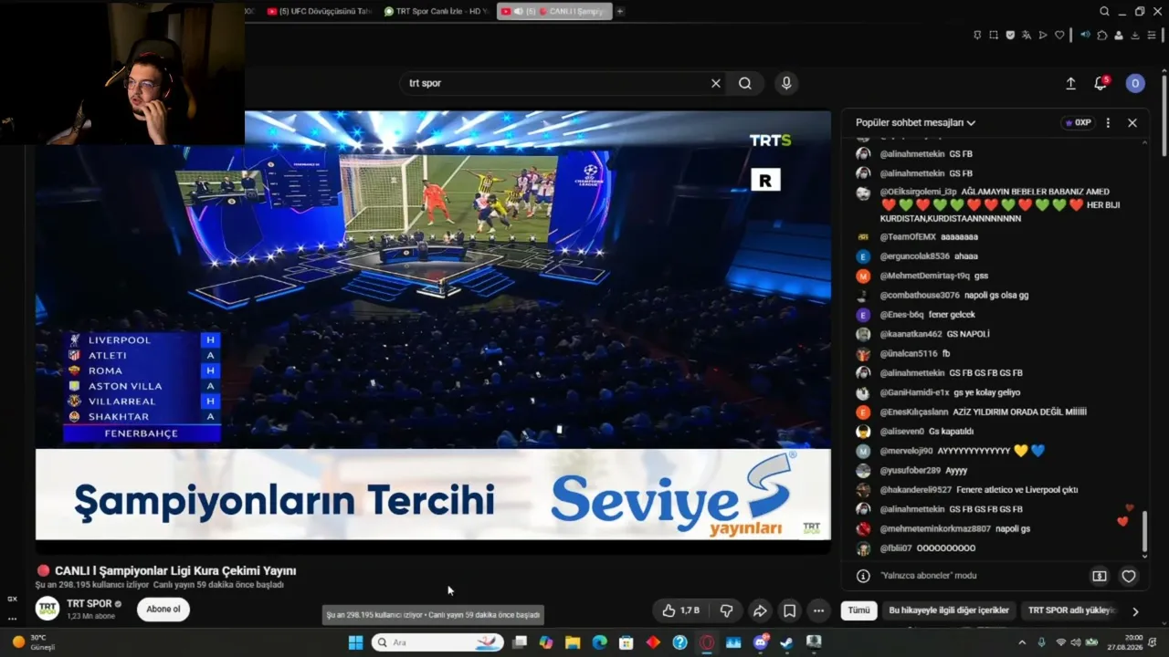Image resolution: width=1169 pixels, height=657 pixels.
Task: Close the live chat panel
Action: 1132,122
